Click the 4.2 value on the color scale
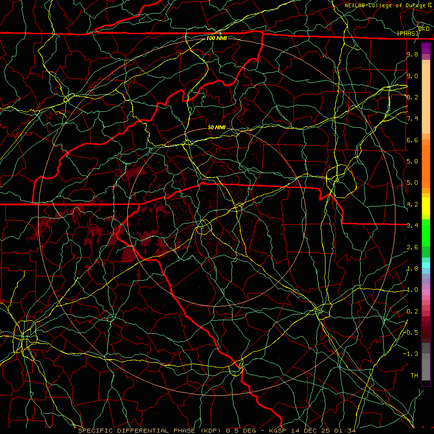 412,204
